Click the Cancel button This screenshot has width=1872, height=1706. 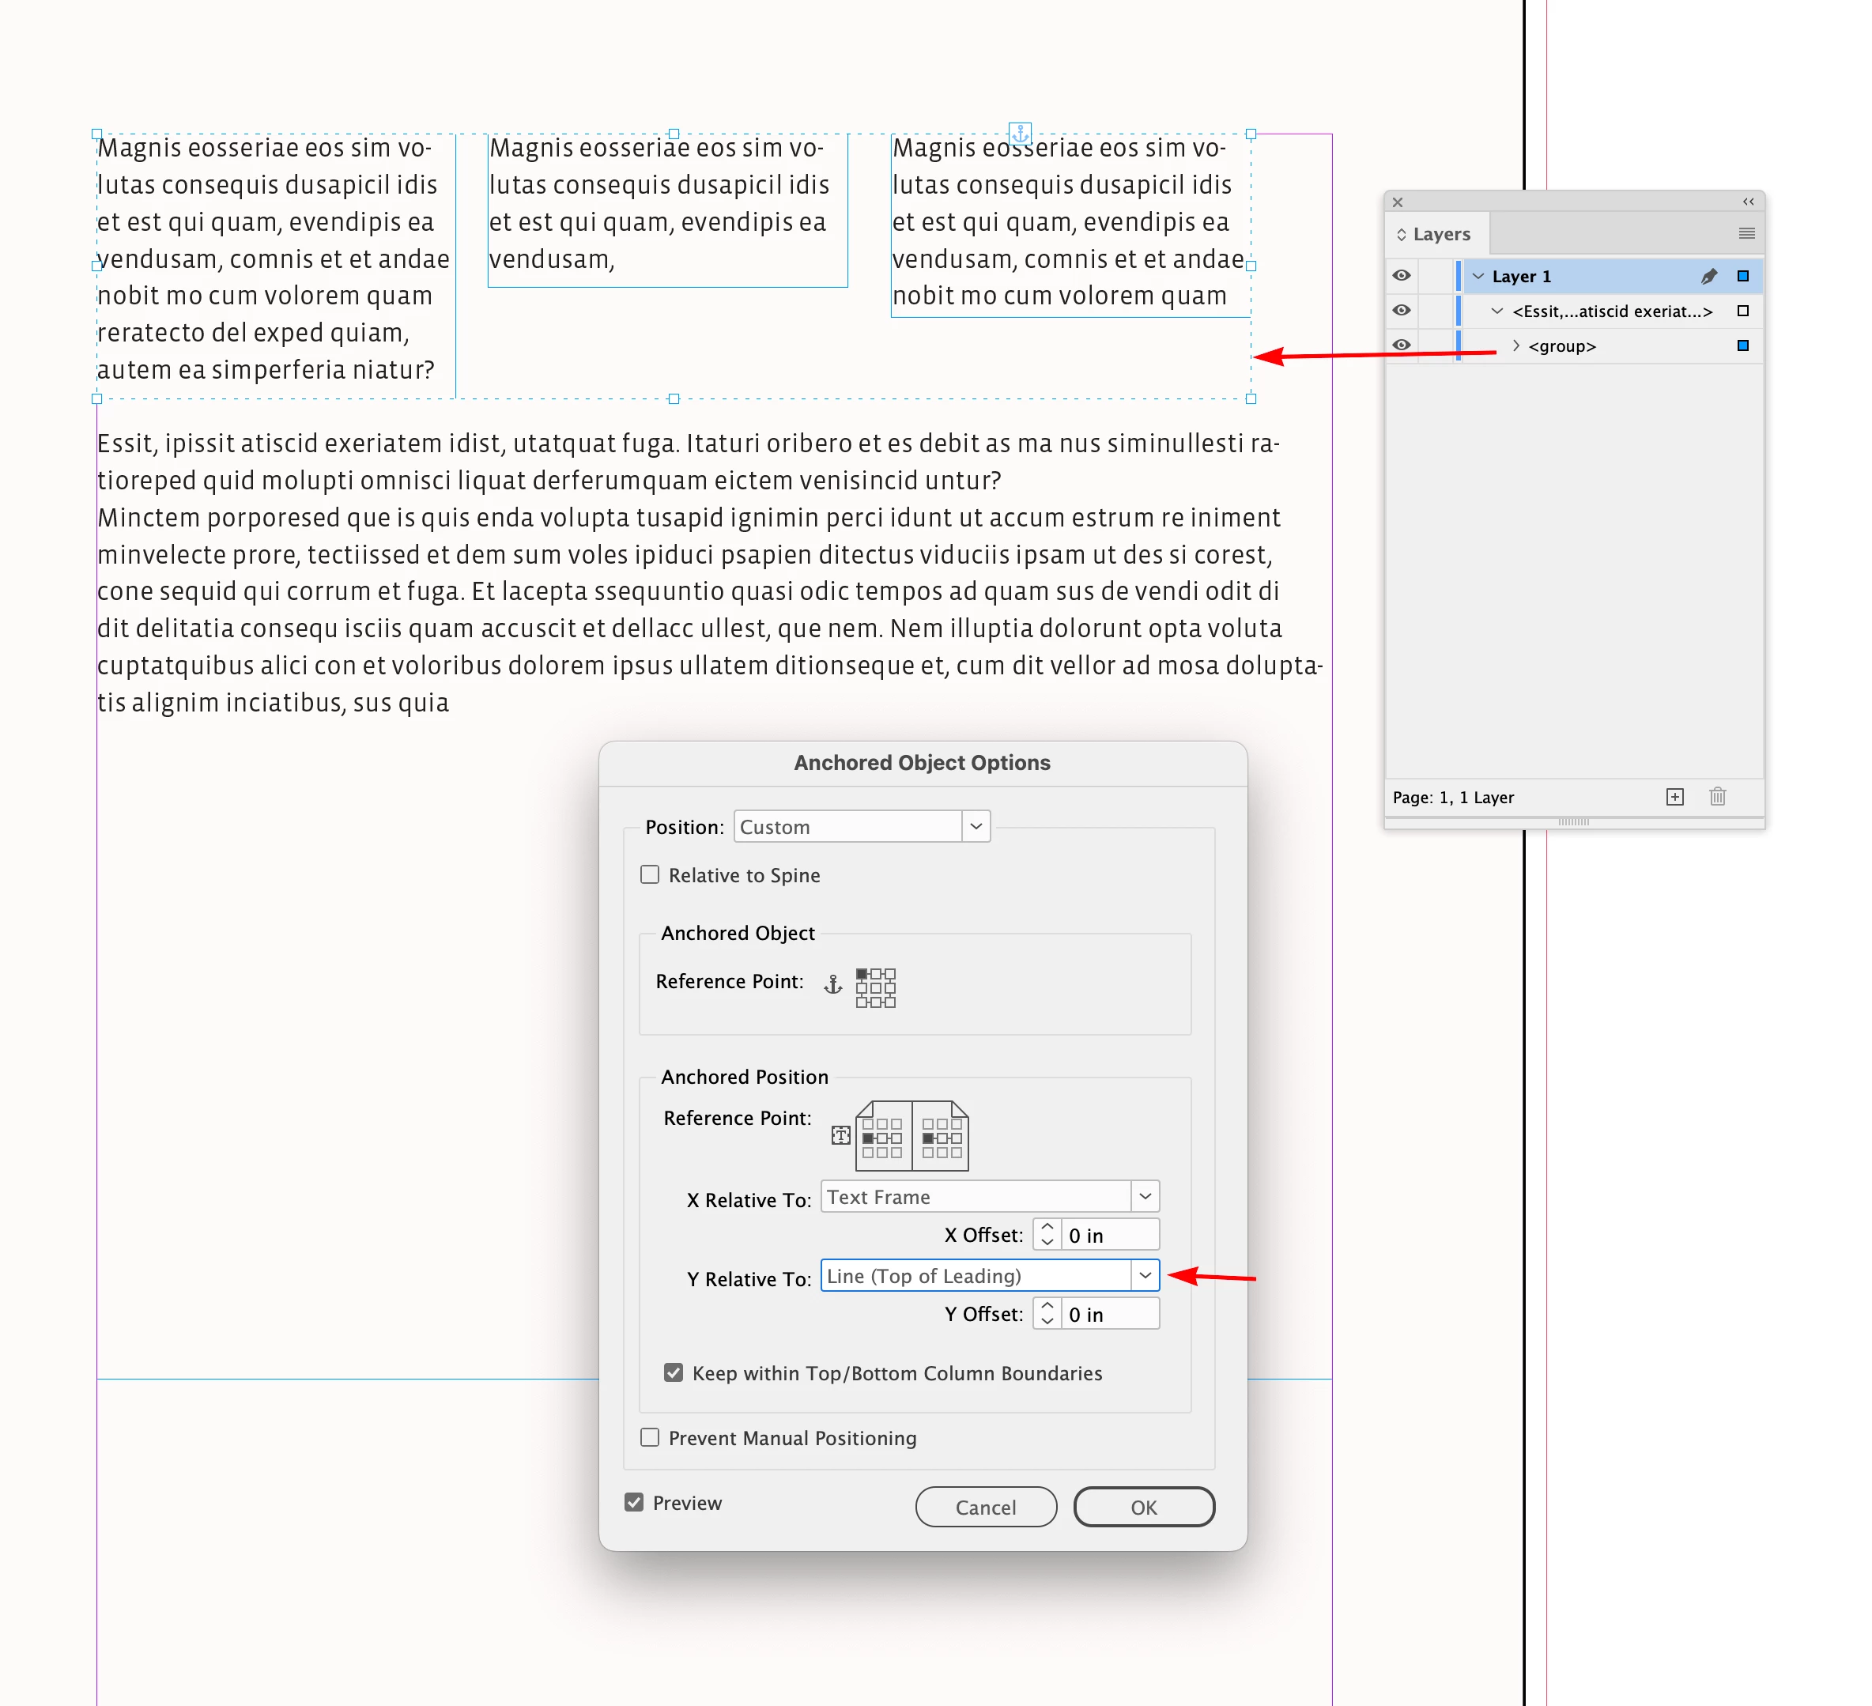coord(985,1506)
